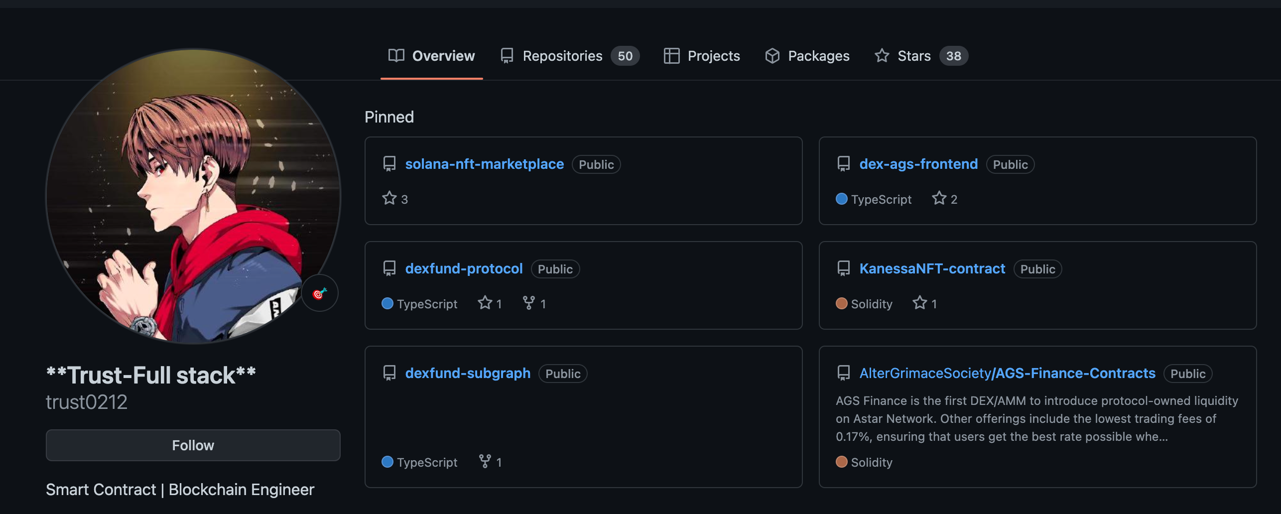Click the Repositories repo icon in tab bar
Viewport: 1281px width, 514px height.
(507, 56)
